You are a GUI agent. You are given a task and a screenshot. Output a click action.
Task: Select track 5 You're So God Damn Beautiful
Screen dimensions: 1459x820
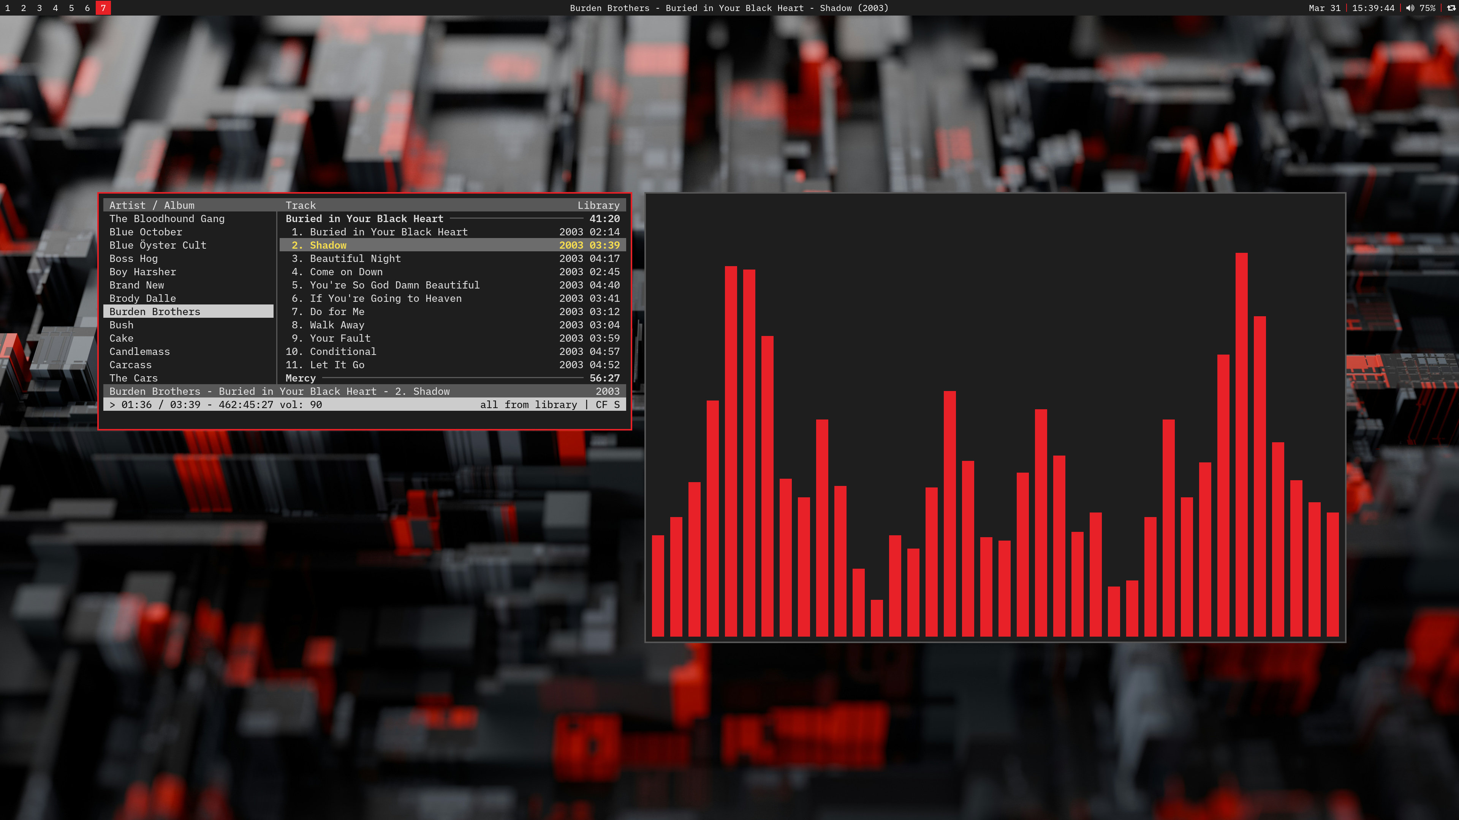click(x=453, y=285)
